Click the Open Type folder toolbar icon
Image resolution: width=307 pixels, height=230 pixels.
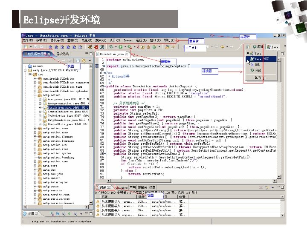click(x=167, y=47)
